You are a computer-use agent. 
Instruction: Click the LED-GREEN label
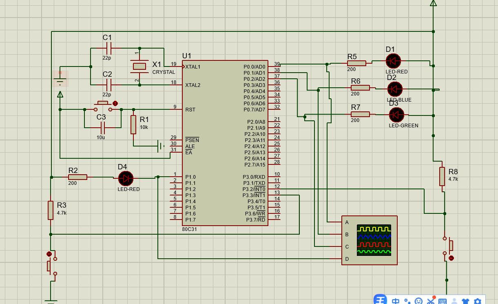click(x=403, y=126)
